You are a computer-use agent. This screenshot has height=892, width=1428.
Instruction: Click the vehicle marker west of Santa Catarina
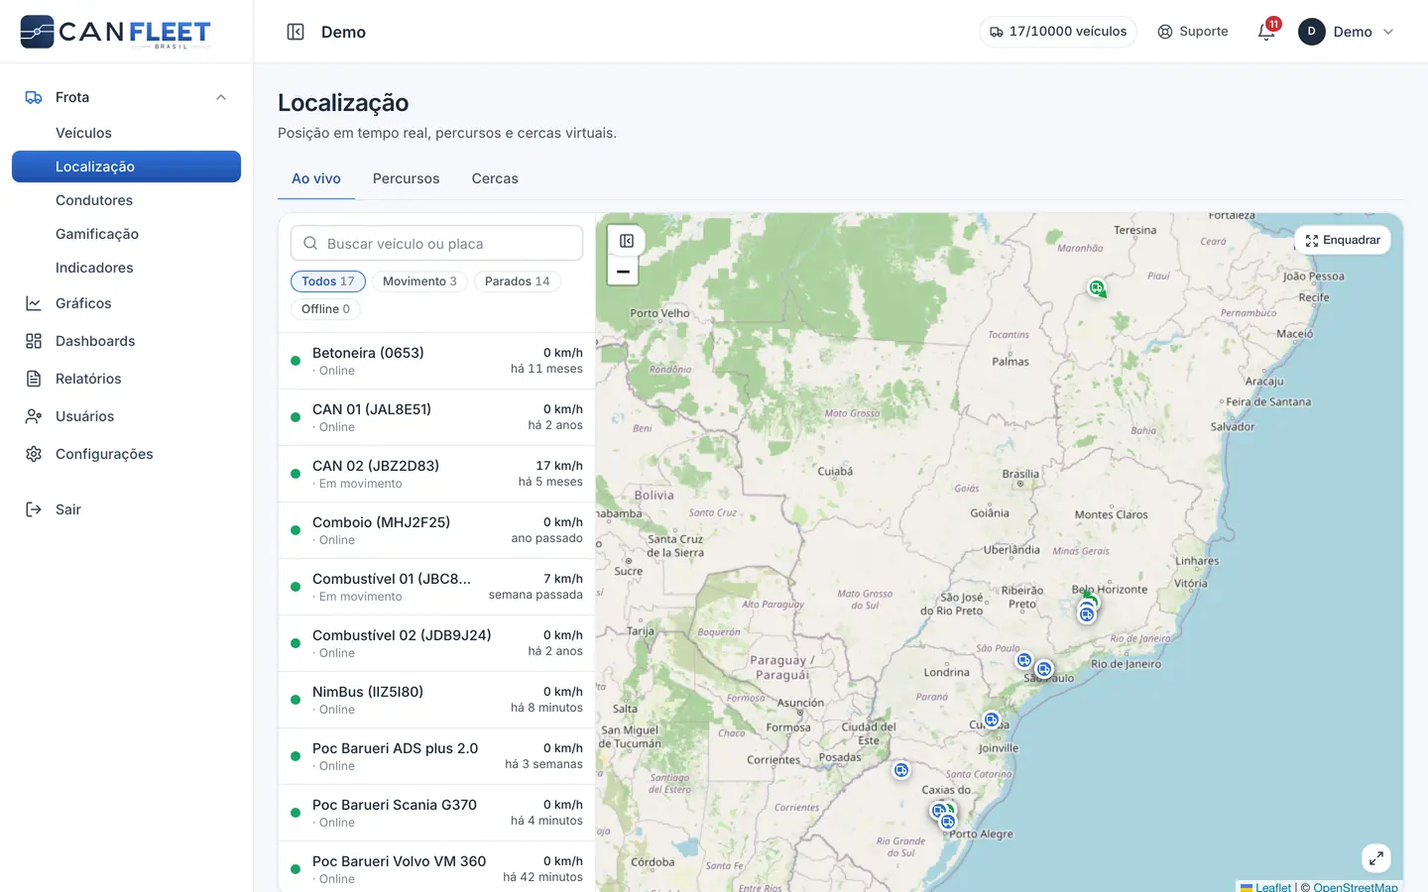[x=900, y=770]
